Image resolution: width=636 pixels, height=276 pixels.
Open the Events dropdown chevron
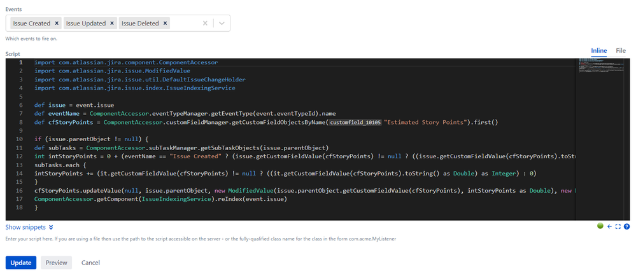click(x=222, y=23)
